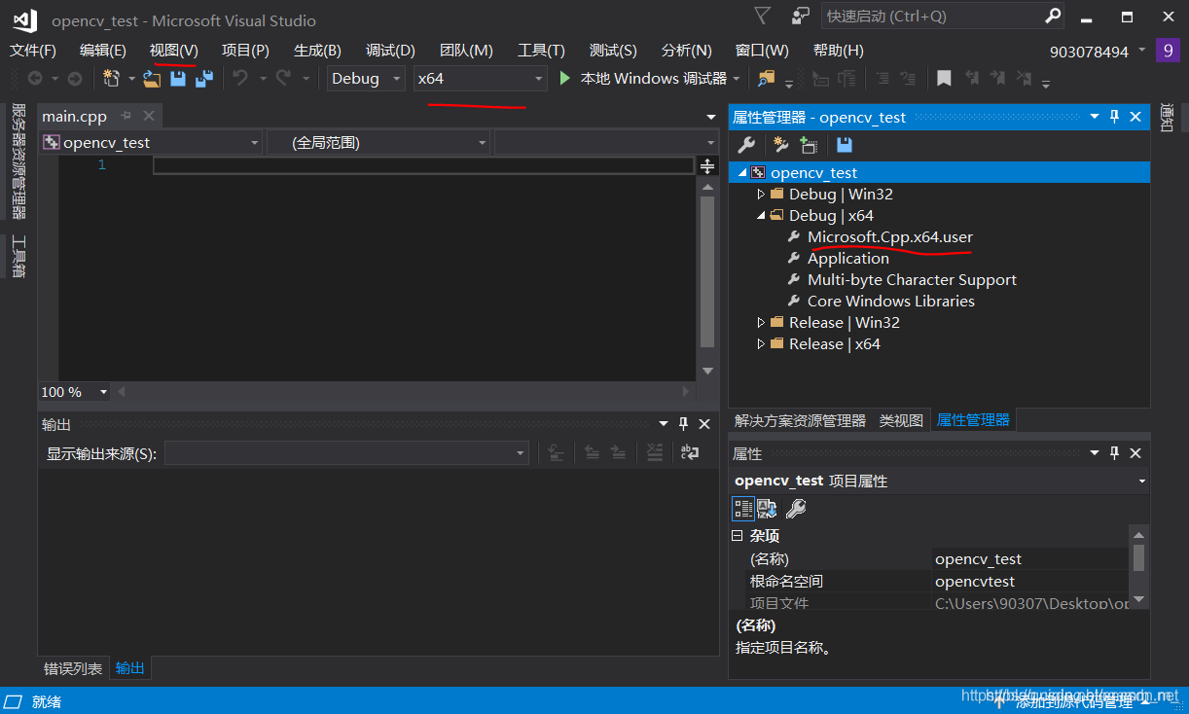The image size is (1189, 714).
Task: Click the Quick Launch search magnifier icon
Action: 1053,16
